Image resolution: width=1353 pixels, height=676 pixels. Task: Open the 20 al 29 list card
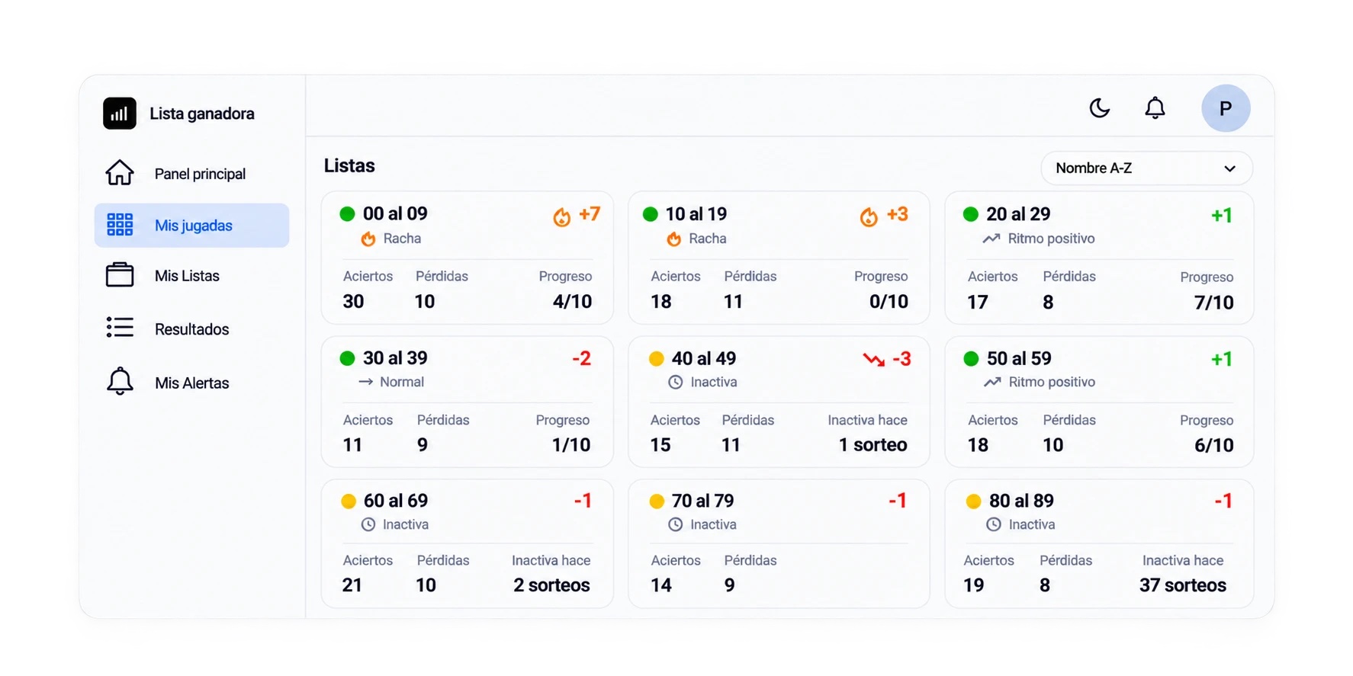[x=1099, y=258]
